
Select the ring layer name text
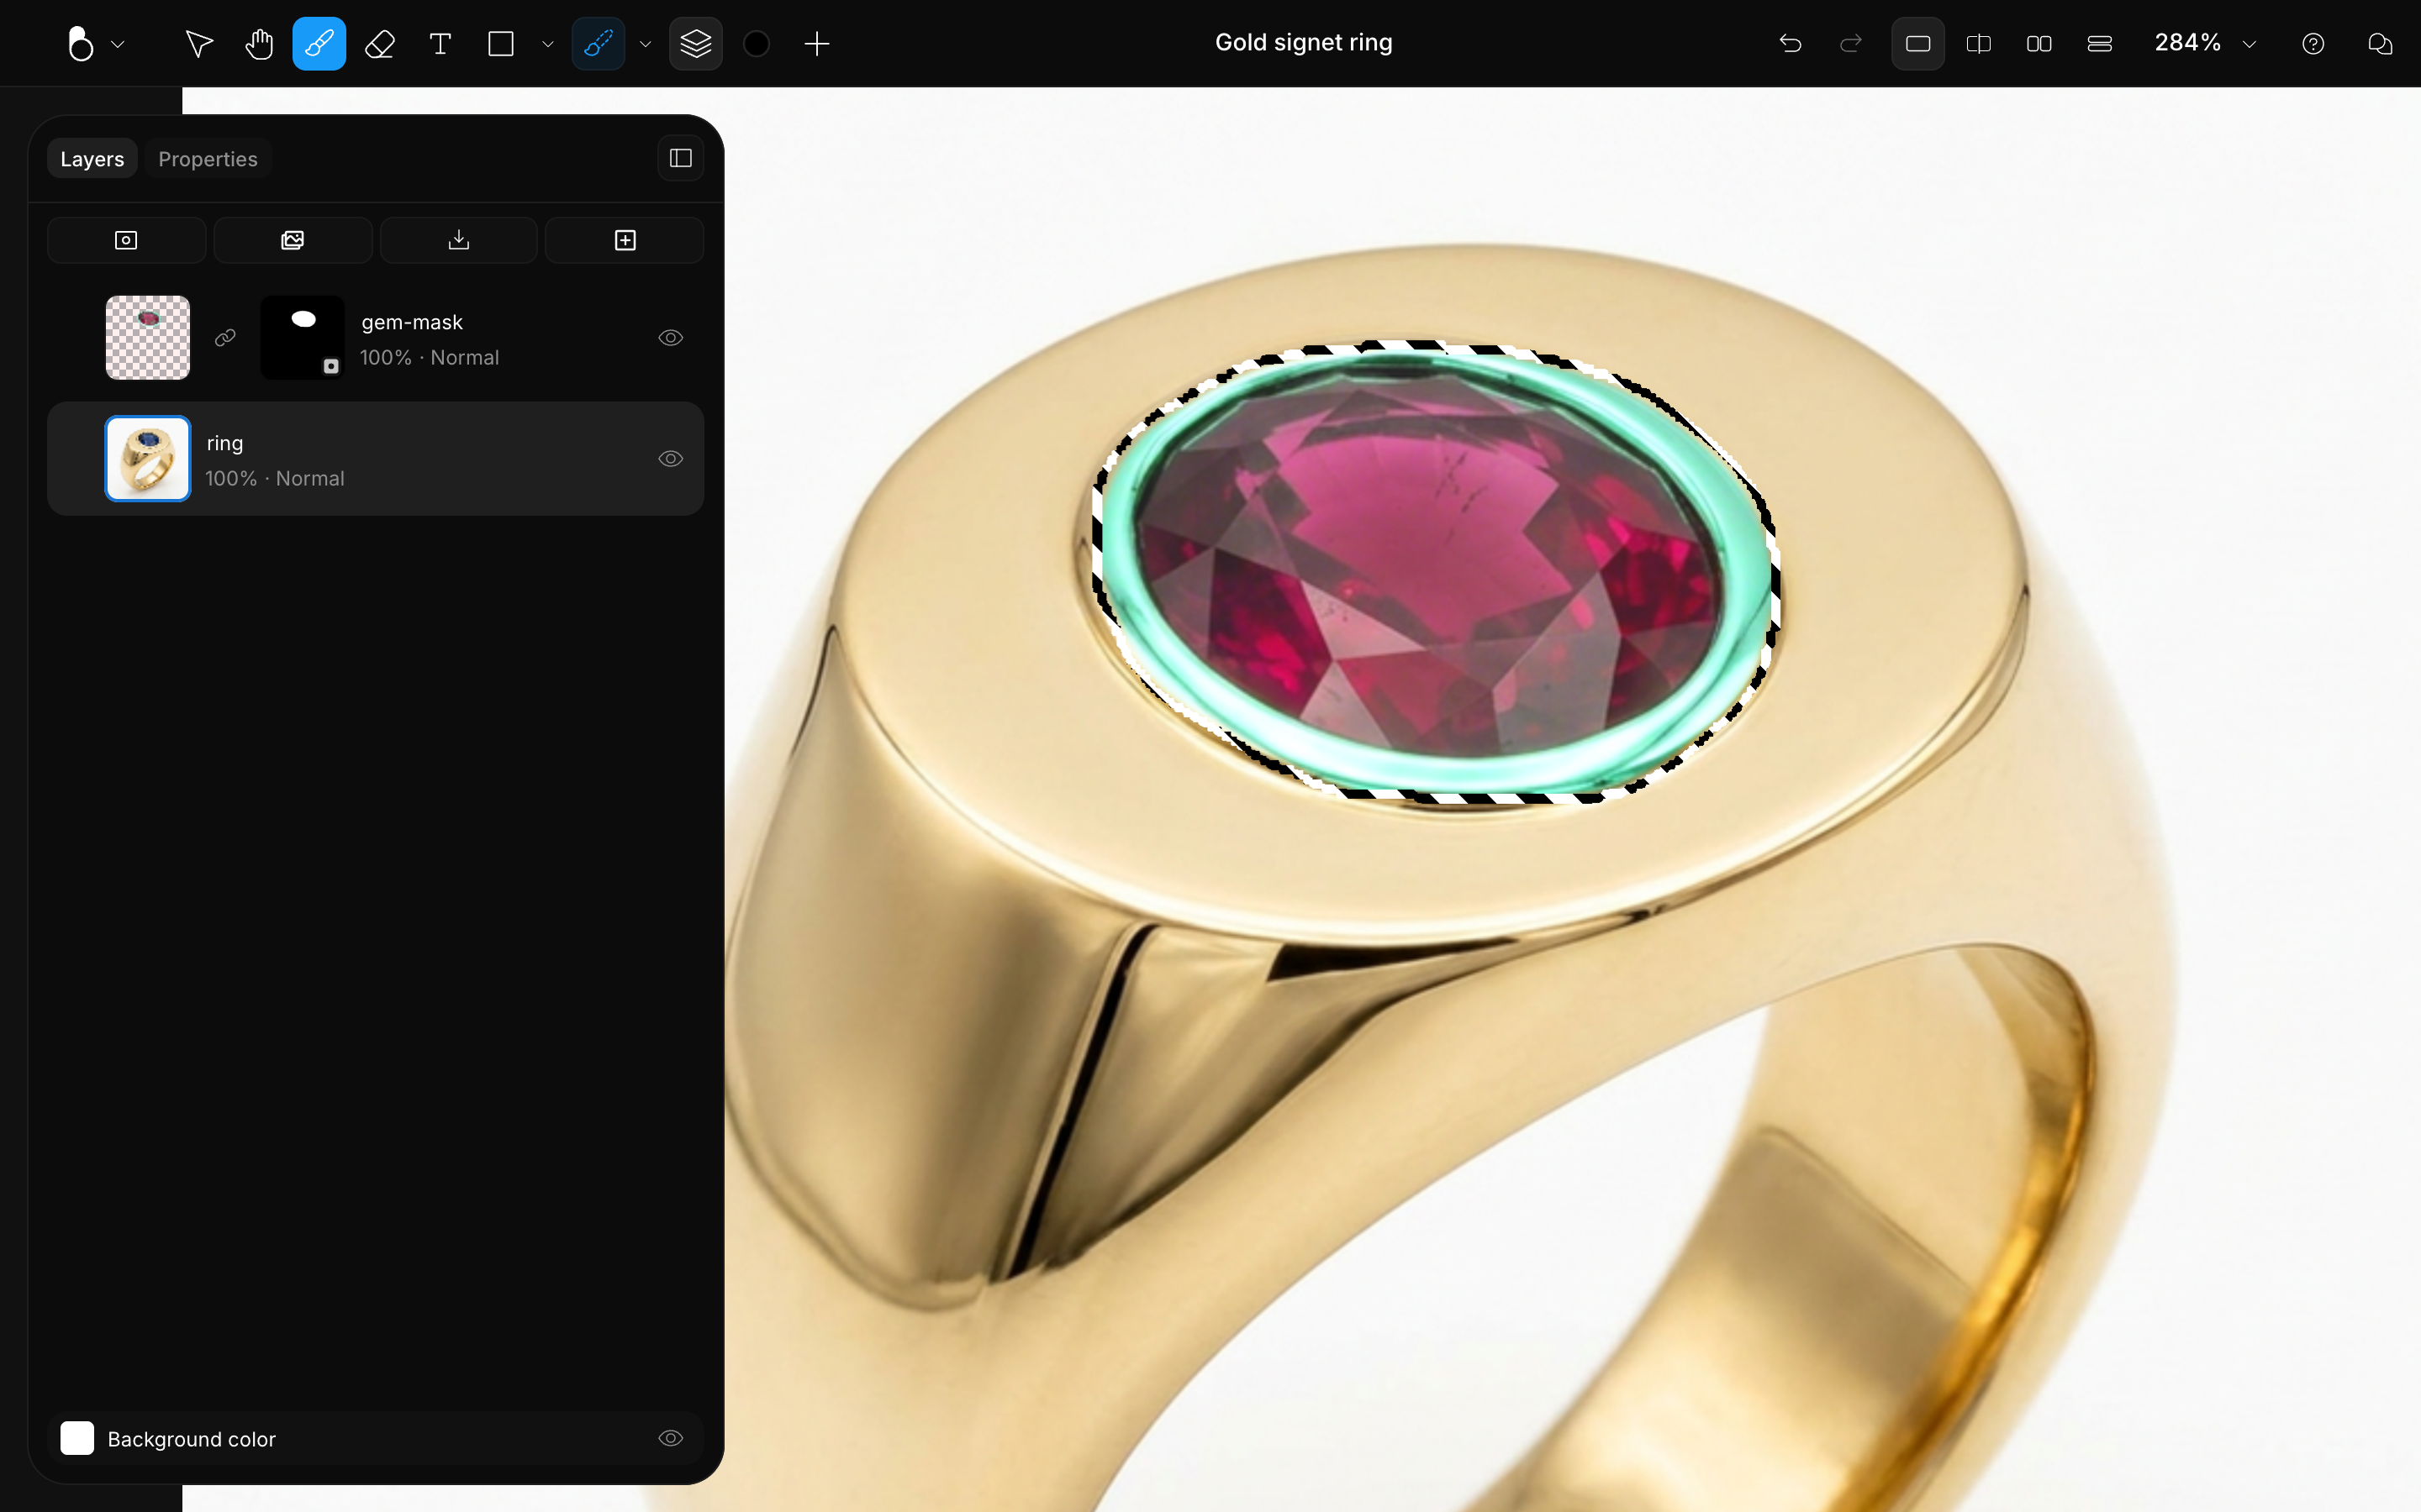(225, 443)
